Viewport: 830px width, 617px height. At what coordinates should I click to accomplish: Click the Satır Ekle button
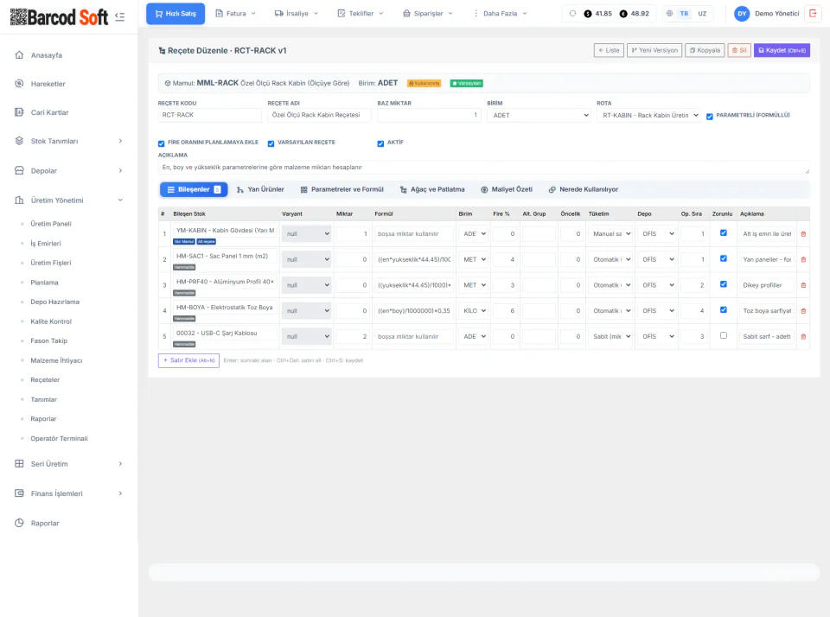[189, 360]
